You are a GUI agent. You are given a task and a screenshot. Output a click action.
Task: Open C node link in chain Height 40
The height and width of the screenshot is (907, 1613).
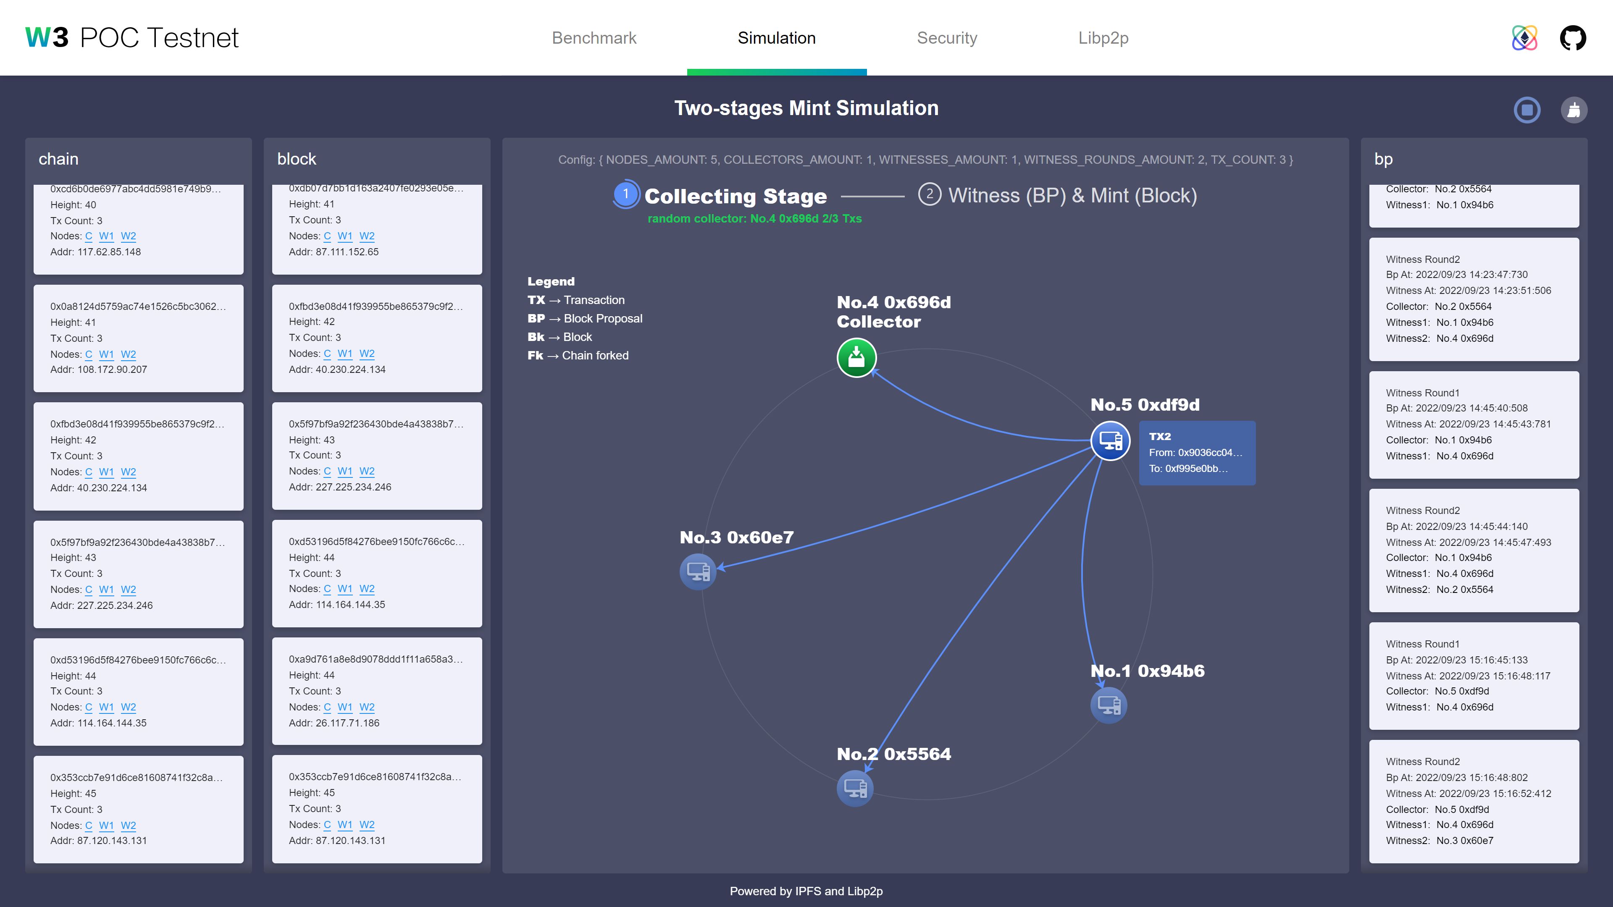point(88,236)
